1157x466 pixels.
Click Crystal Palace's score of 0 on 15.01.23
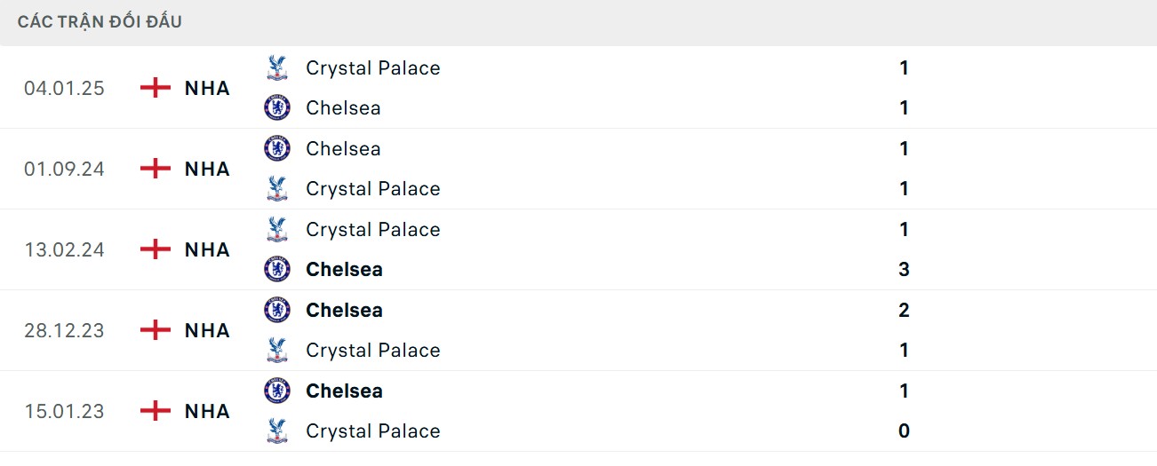904,431
